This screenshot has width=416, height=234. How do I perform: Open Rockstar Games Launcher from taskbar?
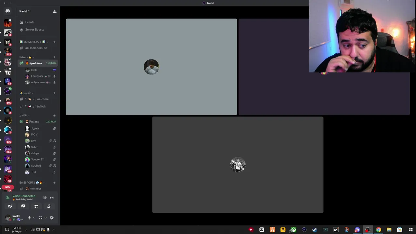(283, 230)
